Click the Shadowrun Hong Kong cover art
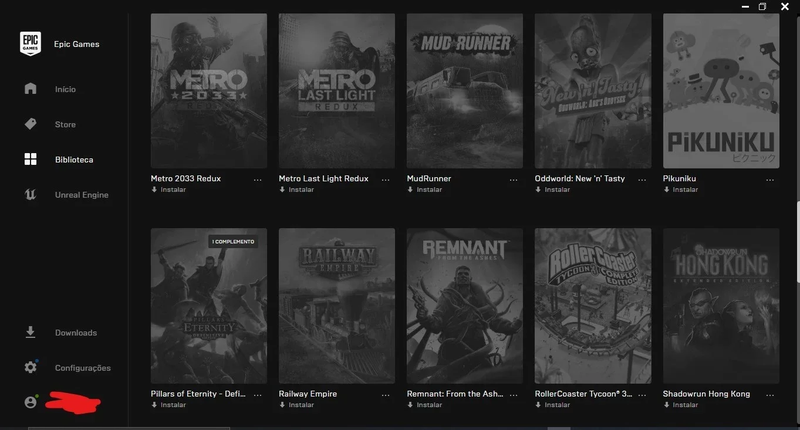Screen dimensions: 800x430 coord(721,306)
